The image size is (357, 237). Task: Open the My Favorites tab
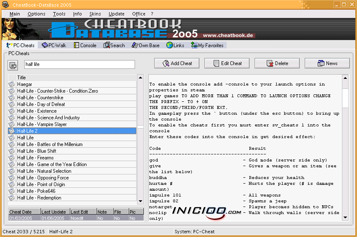207,45
